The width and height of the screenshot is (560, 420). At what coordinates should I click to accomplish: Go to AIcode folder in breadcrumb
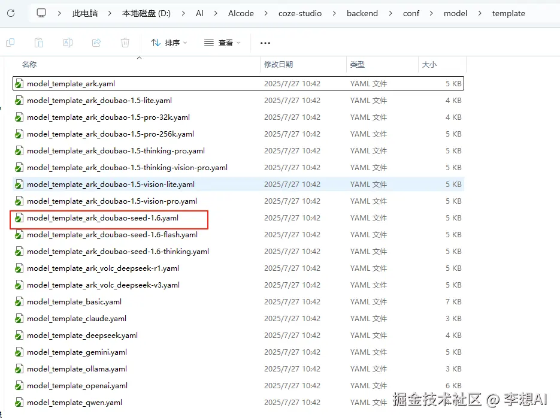241,13
